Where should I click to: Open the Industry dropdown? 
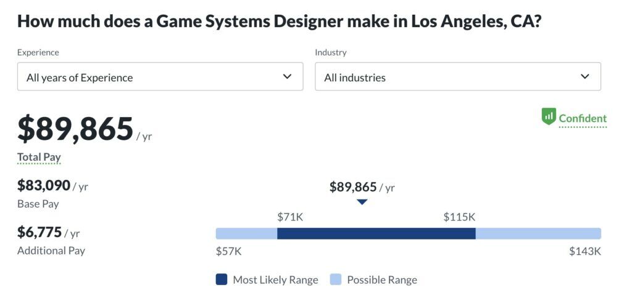[457, 77]
